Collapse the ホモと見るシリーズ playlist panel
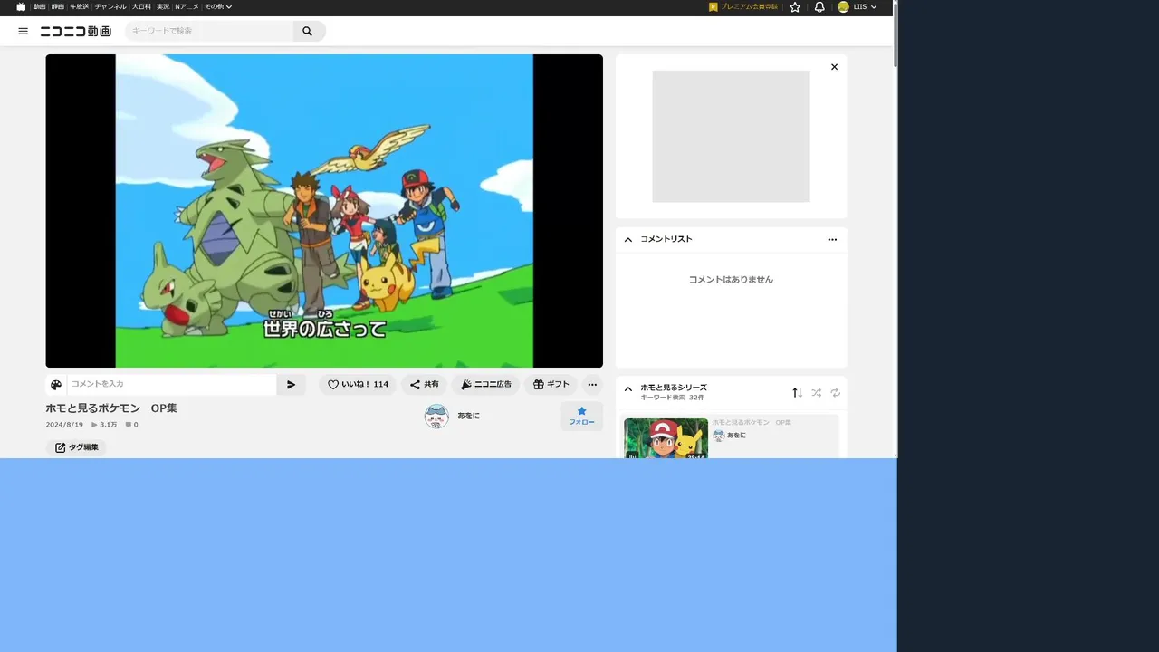Image resolution: width=1159 pixels, height=652 pixels. pos(628,389)
